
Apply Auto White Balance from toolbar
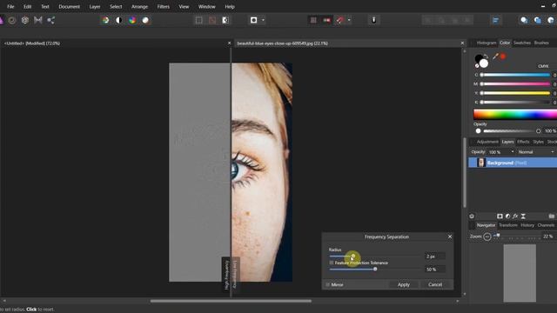(x=145, y=20)
